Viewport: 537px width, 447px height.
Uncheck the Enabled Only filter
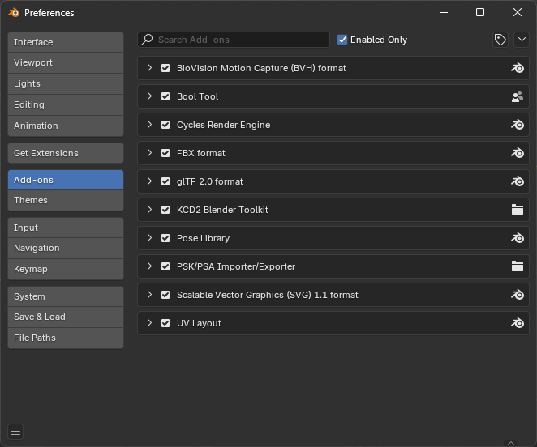coord(342,40)
